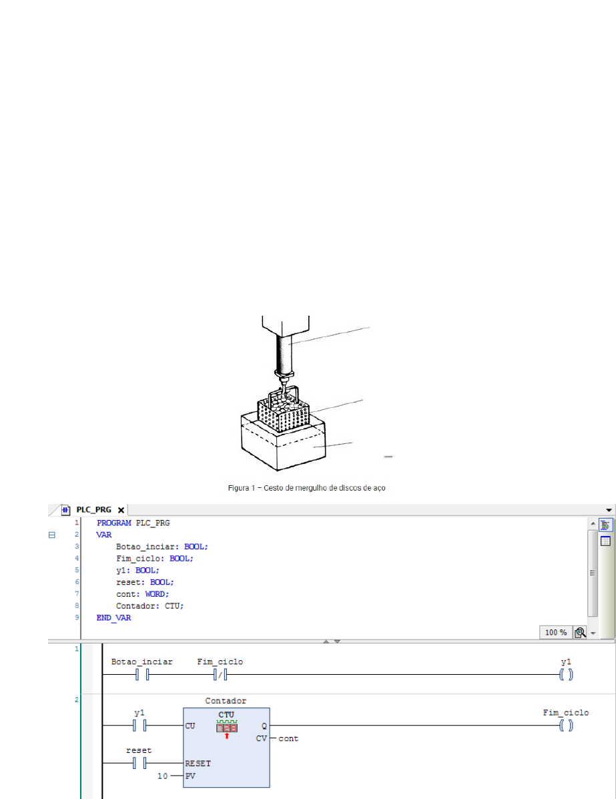Close the PLC_PRG tab
This screenshot has height=799, width=616.
[x=121, y=509]
